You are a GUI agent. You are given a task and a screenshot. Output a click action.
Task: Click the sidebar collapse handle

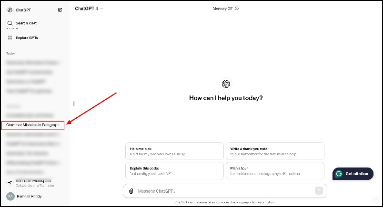click(x=74, y=104)
